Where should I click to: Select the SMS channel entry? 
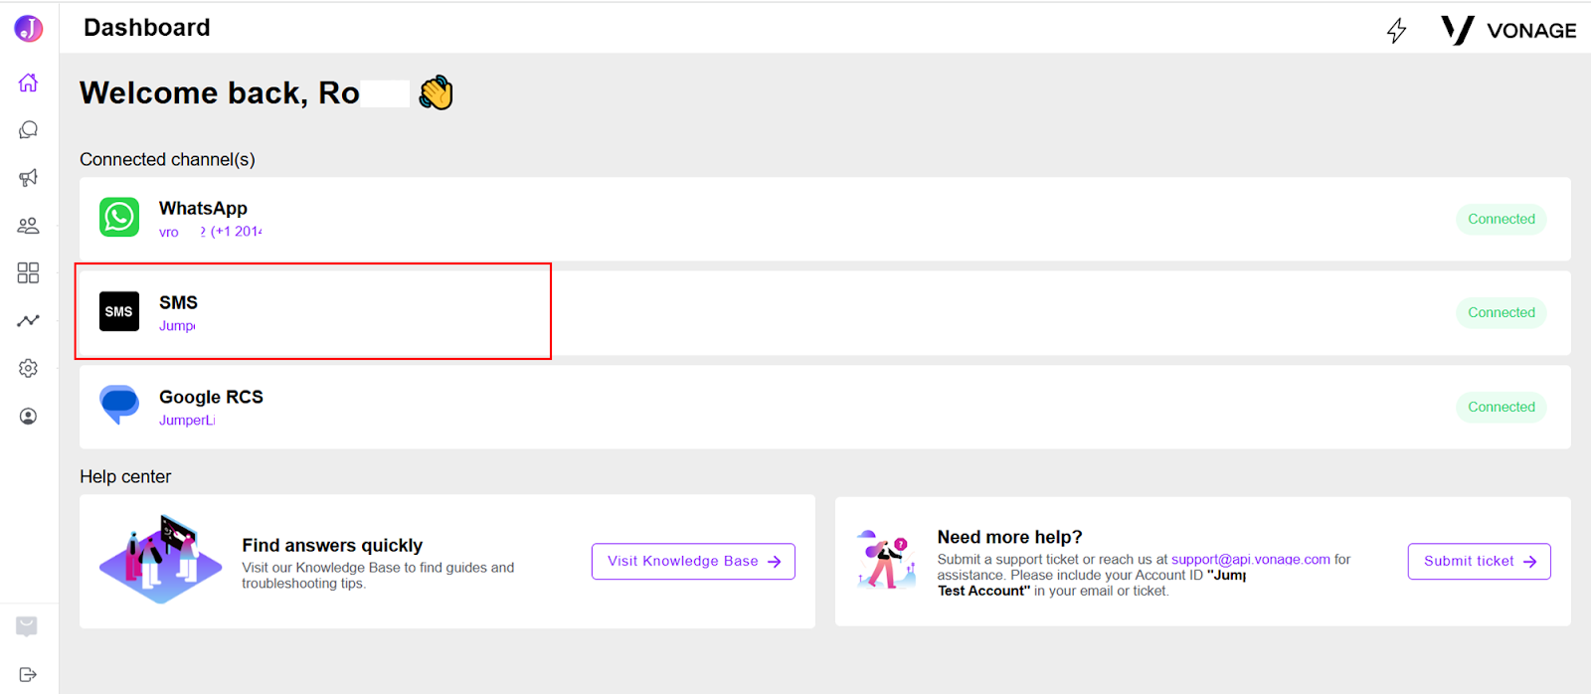pyautogui.click(x=825, y=312)
